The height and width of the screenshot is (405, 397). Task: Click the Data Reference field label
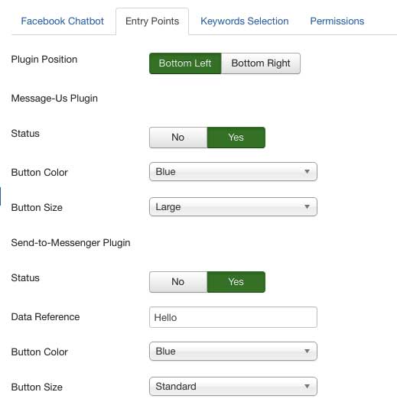tap(46, 317)
